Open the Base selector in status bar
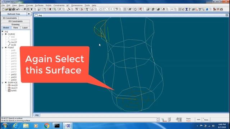 pyautogui.click(x=206, y=120)
